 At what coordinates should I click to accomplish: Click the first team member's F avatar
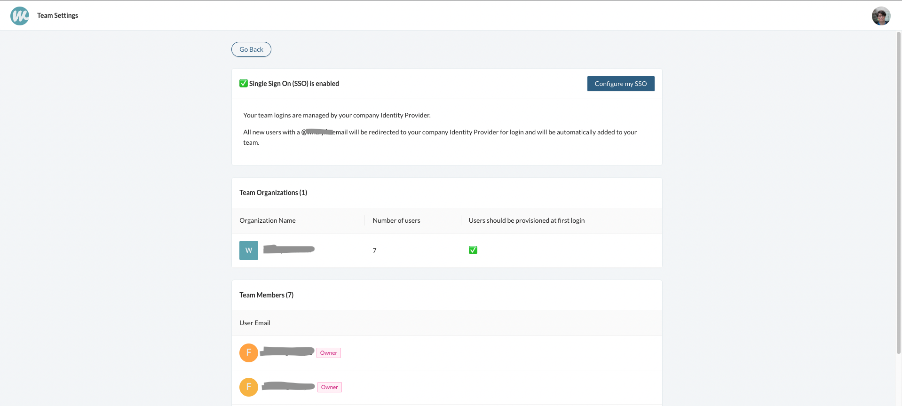[x=249, y=353]
